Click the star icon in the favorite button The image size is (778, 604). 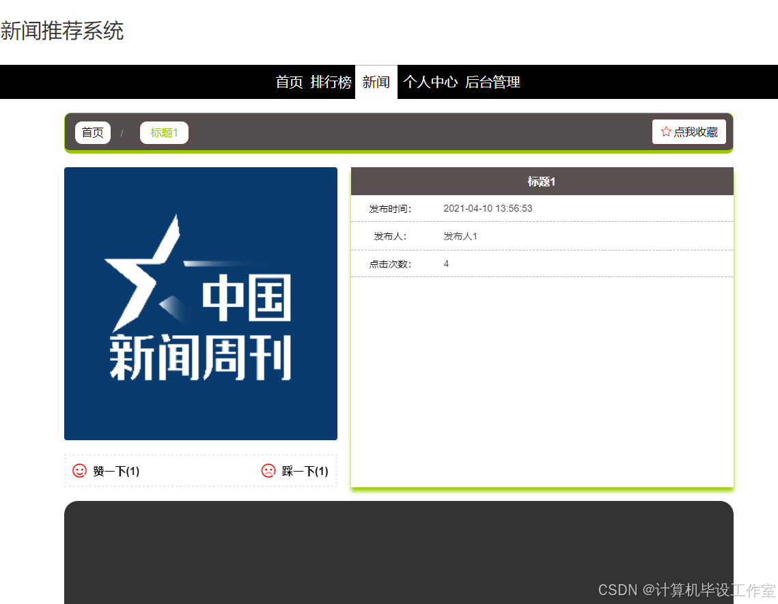(x=666, y=131)
